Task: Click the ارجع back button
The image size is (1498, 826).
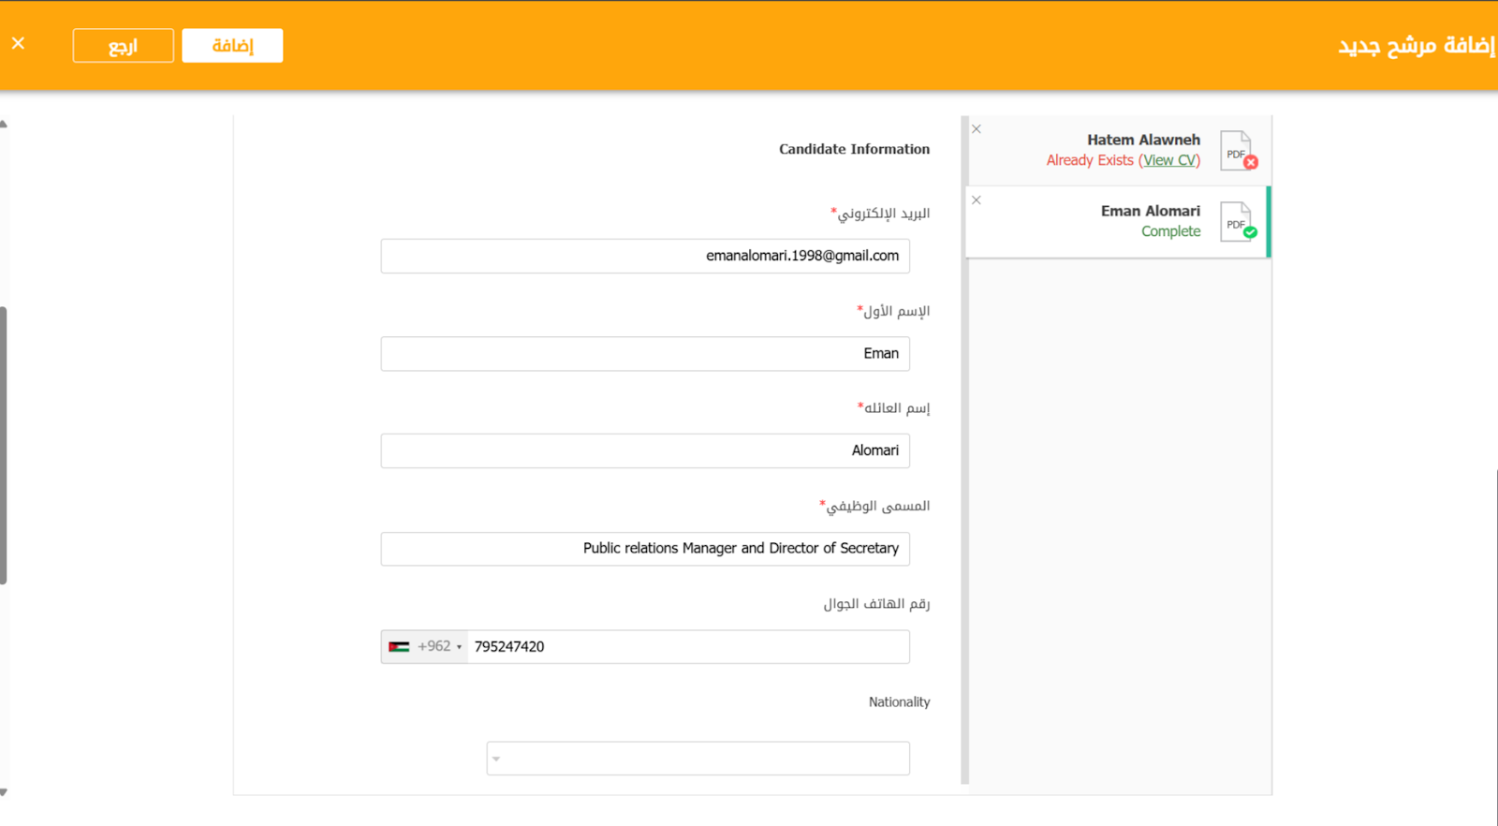Action: pyautogui.click(x=123, y=46)
